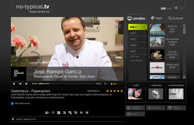The height and width of the screenshot is (125, 194).
Task: Click the last share icon in the row
Action: (x=87, y=113)
